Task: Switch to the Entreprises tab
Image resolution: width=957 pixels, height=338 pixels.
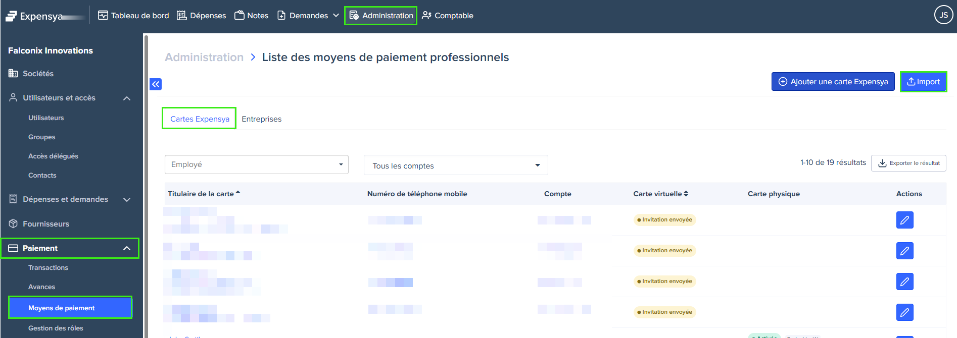Action: [x=261, y=119]
